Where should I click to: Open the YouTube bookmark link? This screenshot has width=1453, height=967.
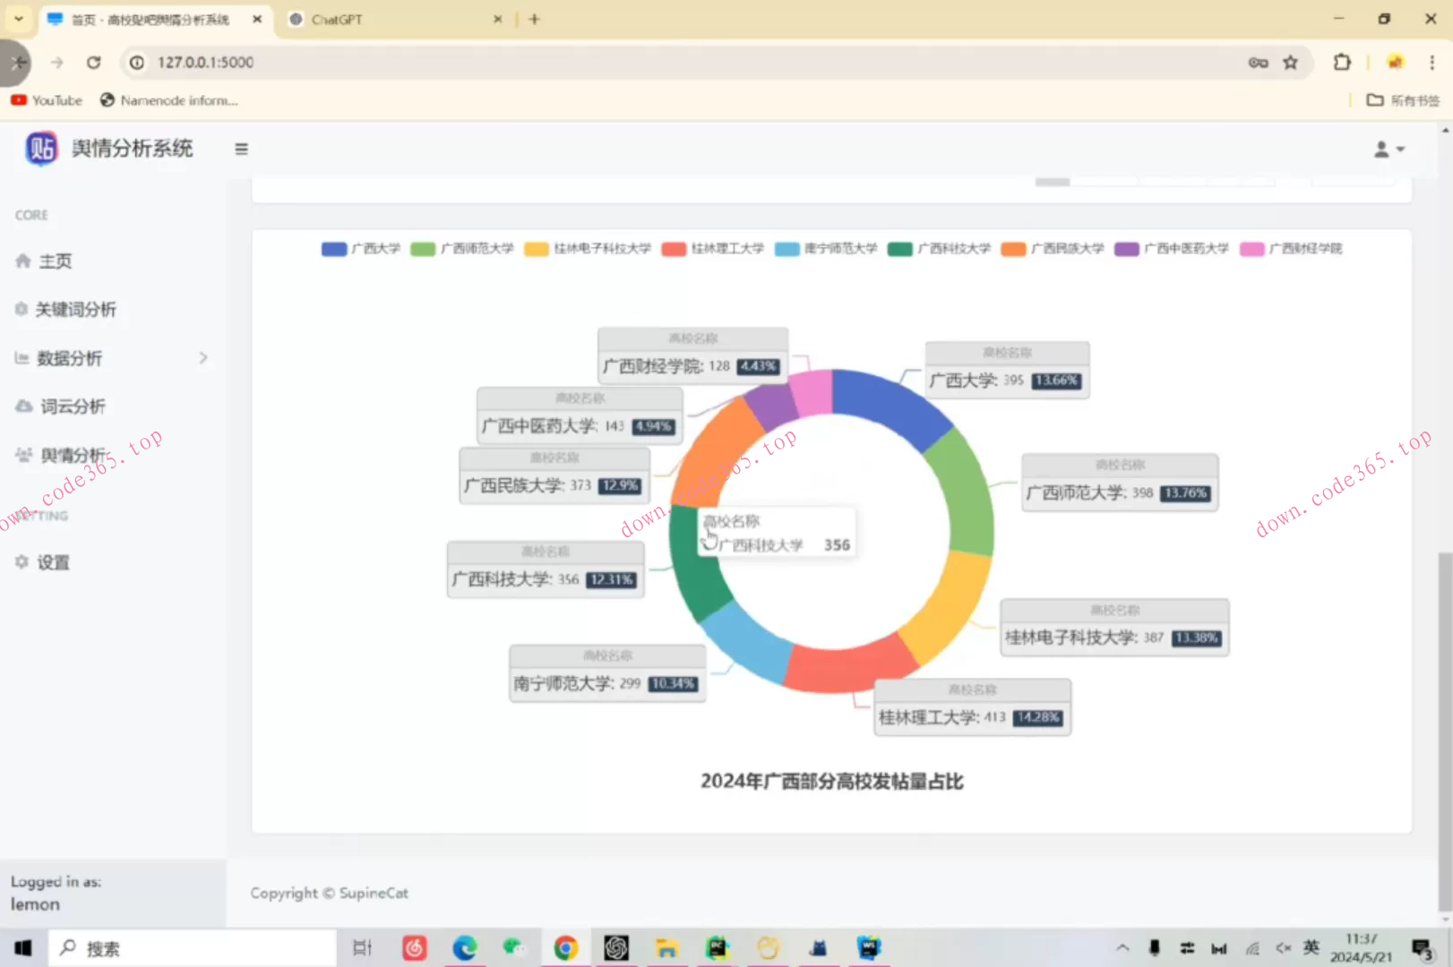[47, 100]
